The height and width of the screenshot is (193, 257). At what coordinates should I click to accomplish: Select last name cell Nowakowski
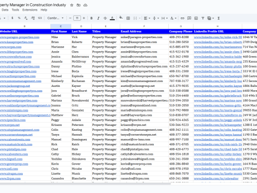pyautogui.click(x=81, y=101)
